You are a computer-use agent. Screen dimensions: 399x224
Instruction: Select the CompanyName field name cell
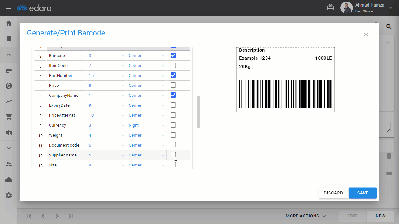click(67, 96)
